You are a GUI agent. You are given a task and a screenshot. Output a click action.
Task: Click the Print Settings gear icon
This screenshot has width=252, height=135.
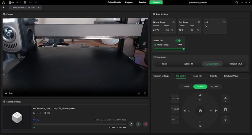154,14
